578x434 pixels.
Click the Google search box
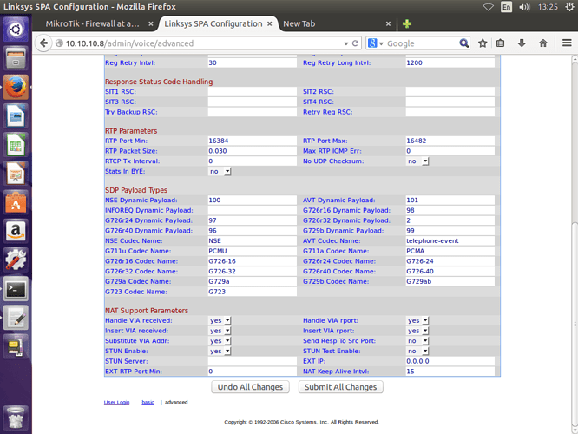pyautogui.click(x=422, y=43)
